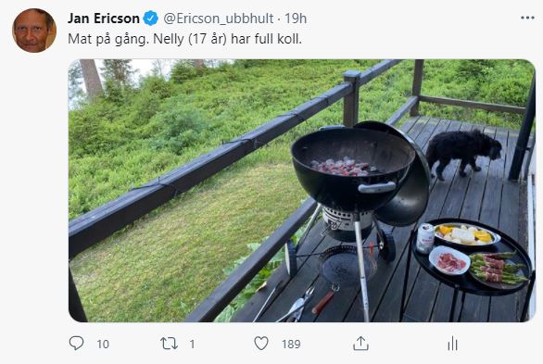The height and width of the screenshot is (364, 543).
Task: Click the black dog in the photo
Action: point(463,154)
